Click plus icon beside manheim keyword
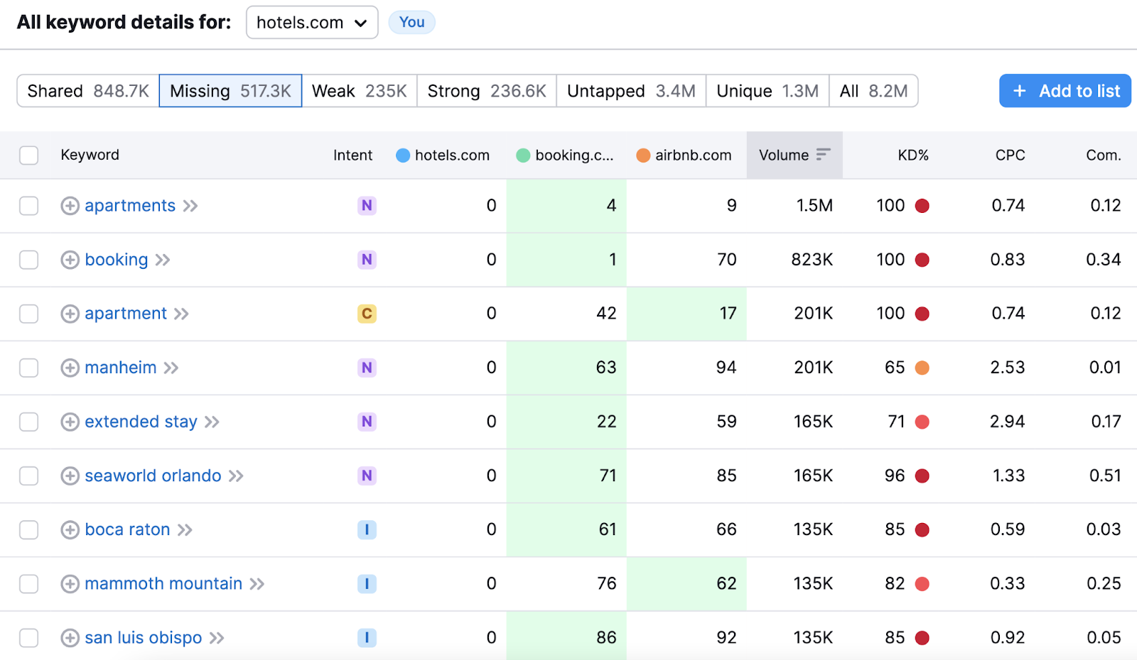The width and height of the screenshot is (1137, 660). click(x=70, y=368)
